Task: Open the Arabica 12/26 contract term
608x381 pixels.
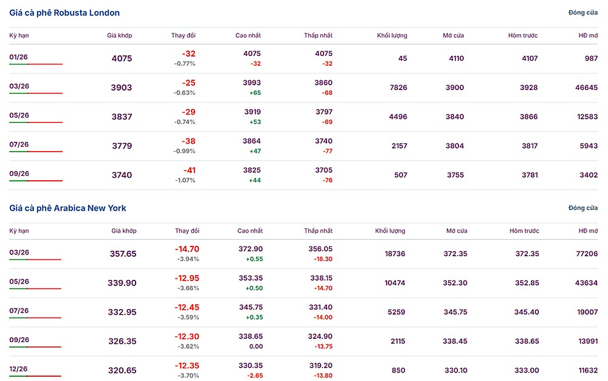Action: 19,369
